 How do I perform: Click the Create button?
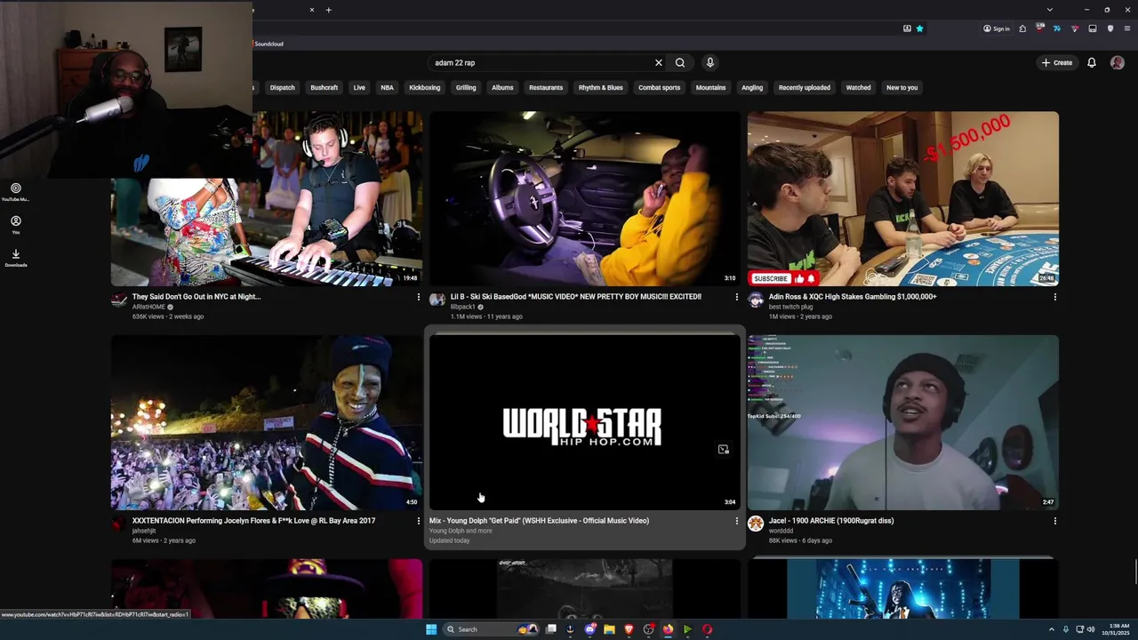coord(1057,63)
